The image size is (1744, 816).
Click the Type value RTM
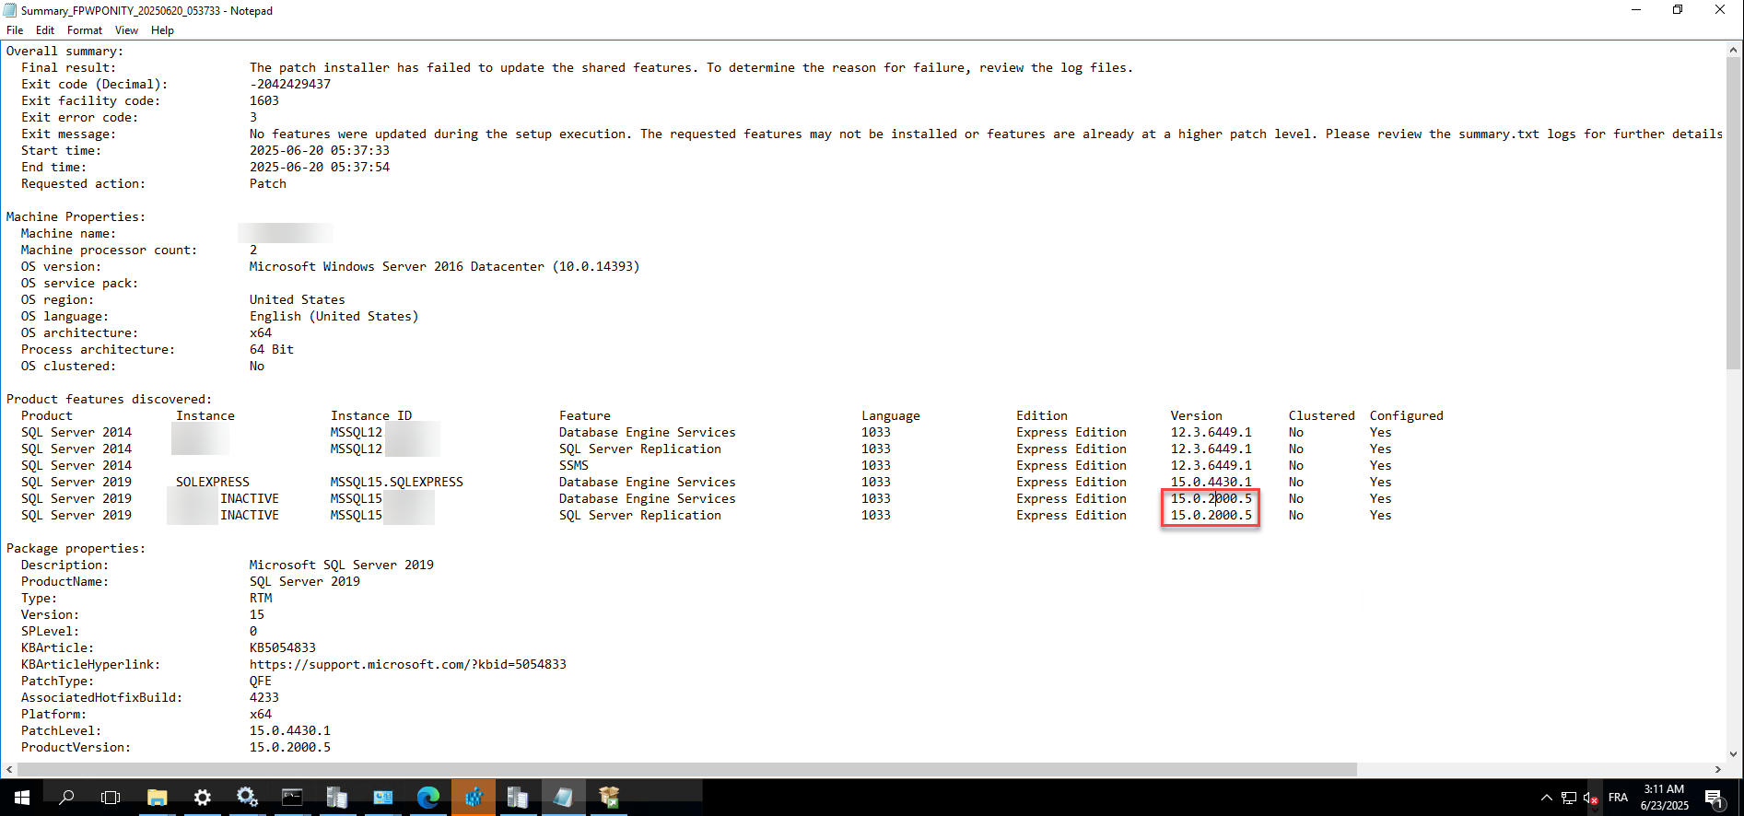261,598
